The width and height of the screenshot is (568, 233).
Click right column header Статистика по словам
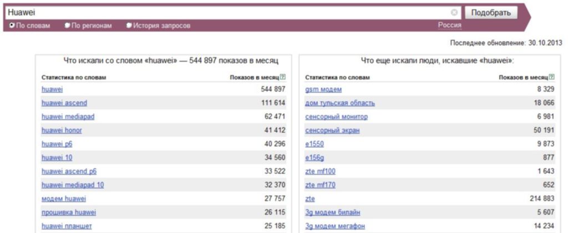(x=337, y=77)
